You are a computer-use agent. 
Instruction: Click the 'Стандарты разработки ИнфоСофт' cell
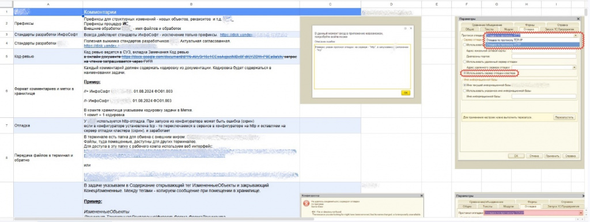48,35
